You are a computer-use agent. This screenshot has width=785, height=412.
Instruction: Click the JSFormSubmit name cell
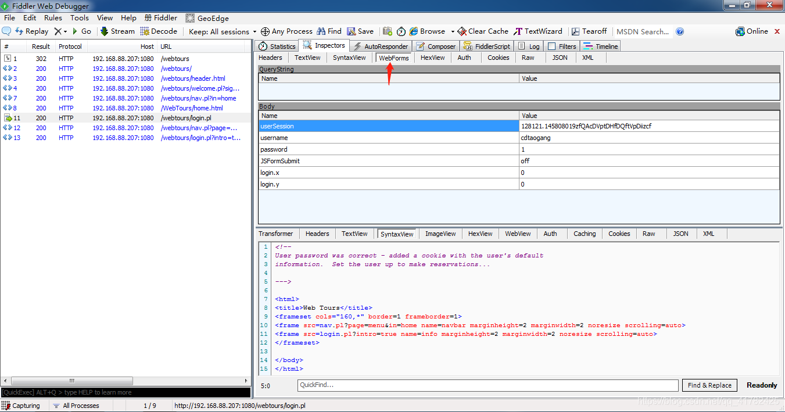tap(389, 161)
